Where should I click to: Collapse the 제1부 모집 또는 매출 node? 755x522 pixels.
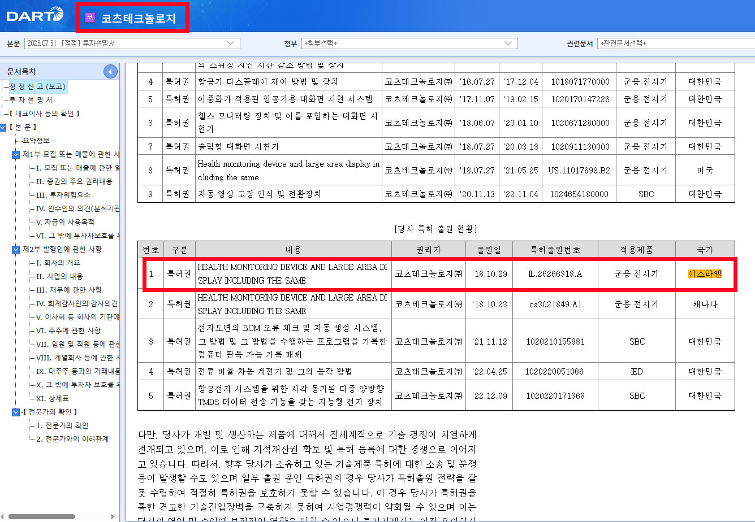(x=16, y=154)
